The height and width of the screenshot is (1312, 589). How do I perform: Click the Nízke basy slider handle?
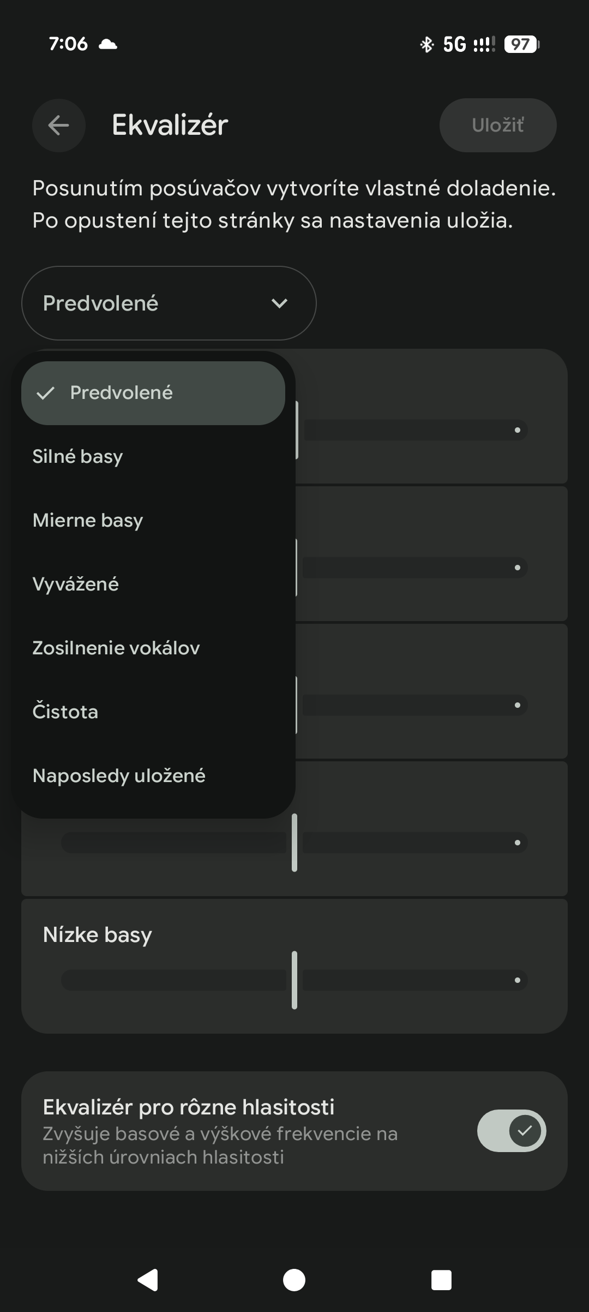click(294, 980)
